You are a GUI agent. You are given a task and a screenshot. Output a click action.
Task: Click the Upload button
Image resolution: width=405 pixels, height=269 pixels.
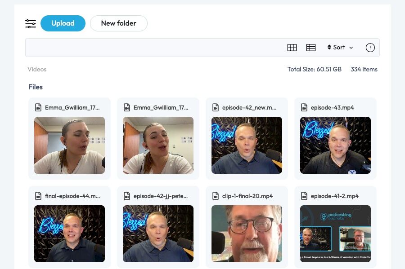pyautogui.click(x=63, y=23)
